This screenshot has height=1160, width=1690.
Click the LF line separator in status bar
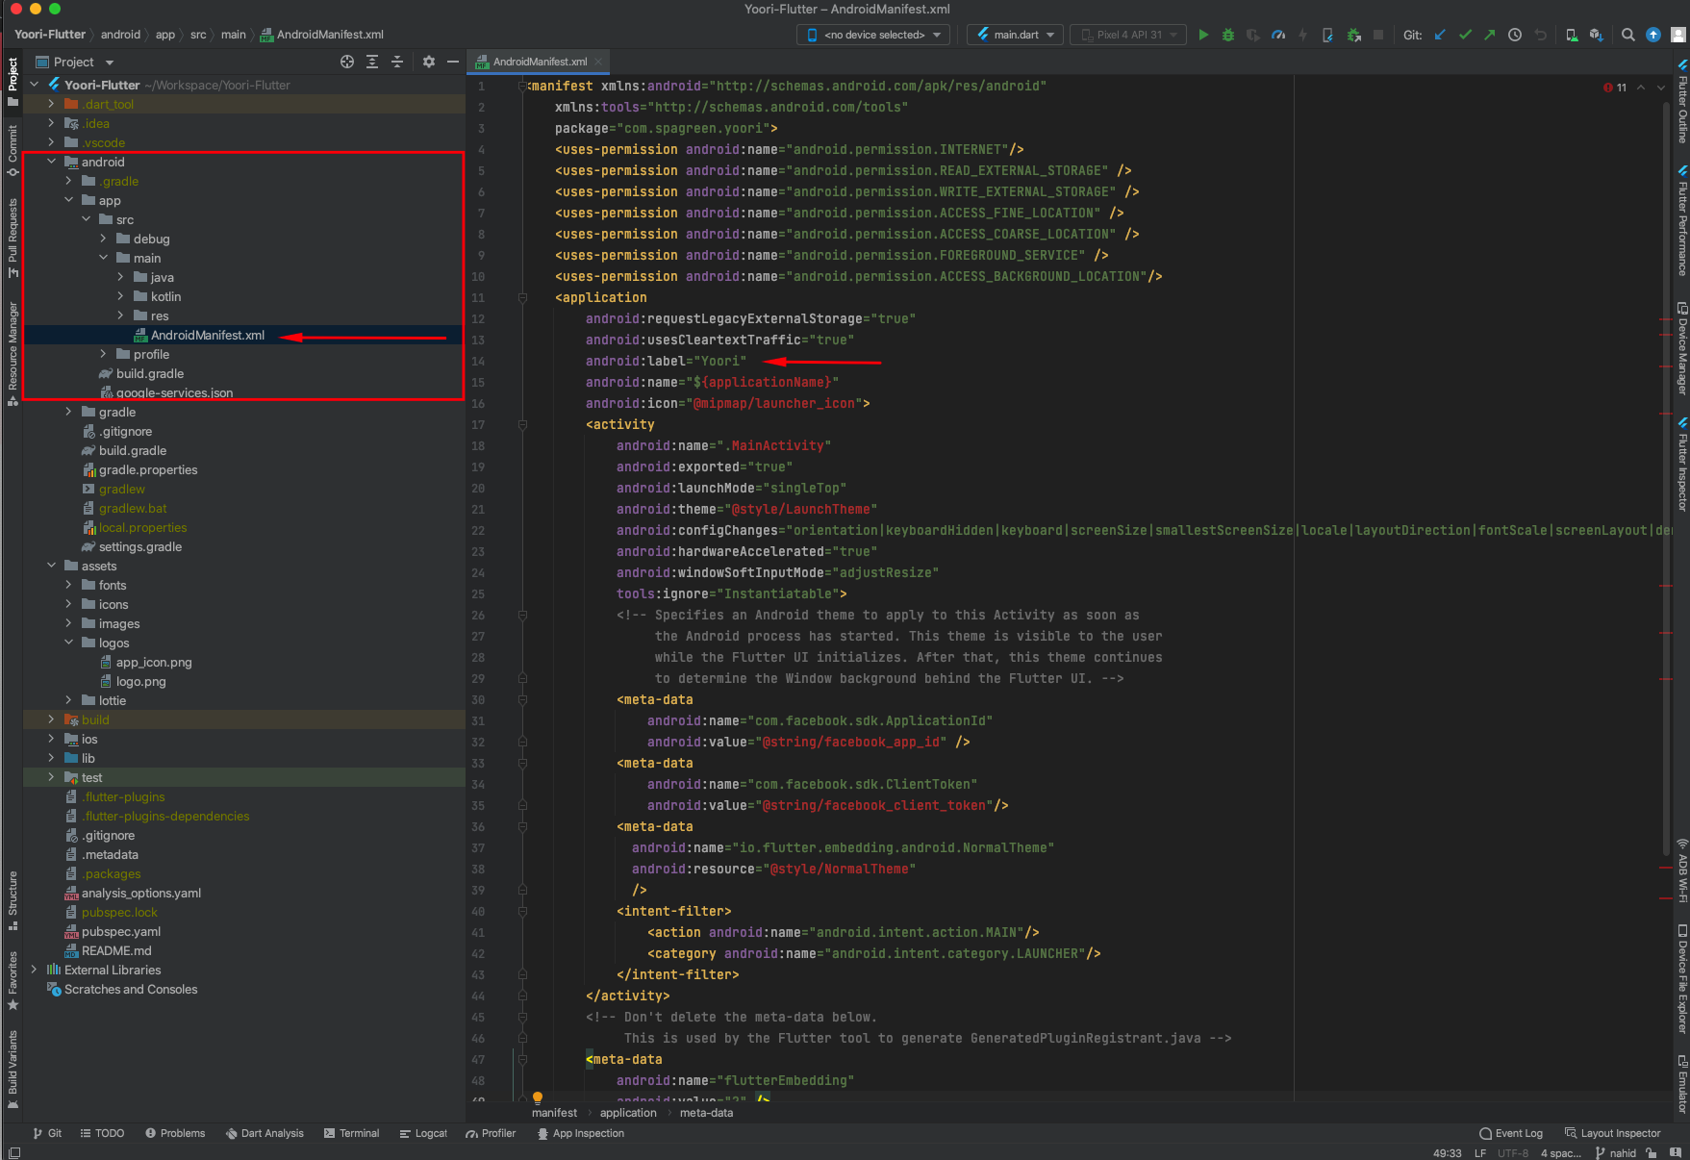coord(1479,1152)
